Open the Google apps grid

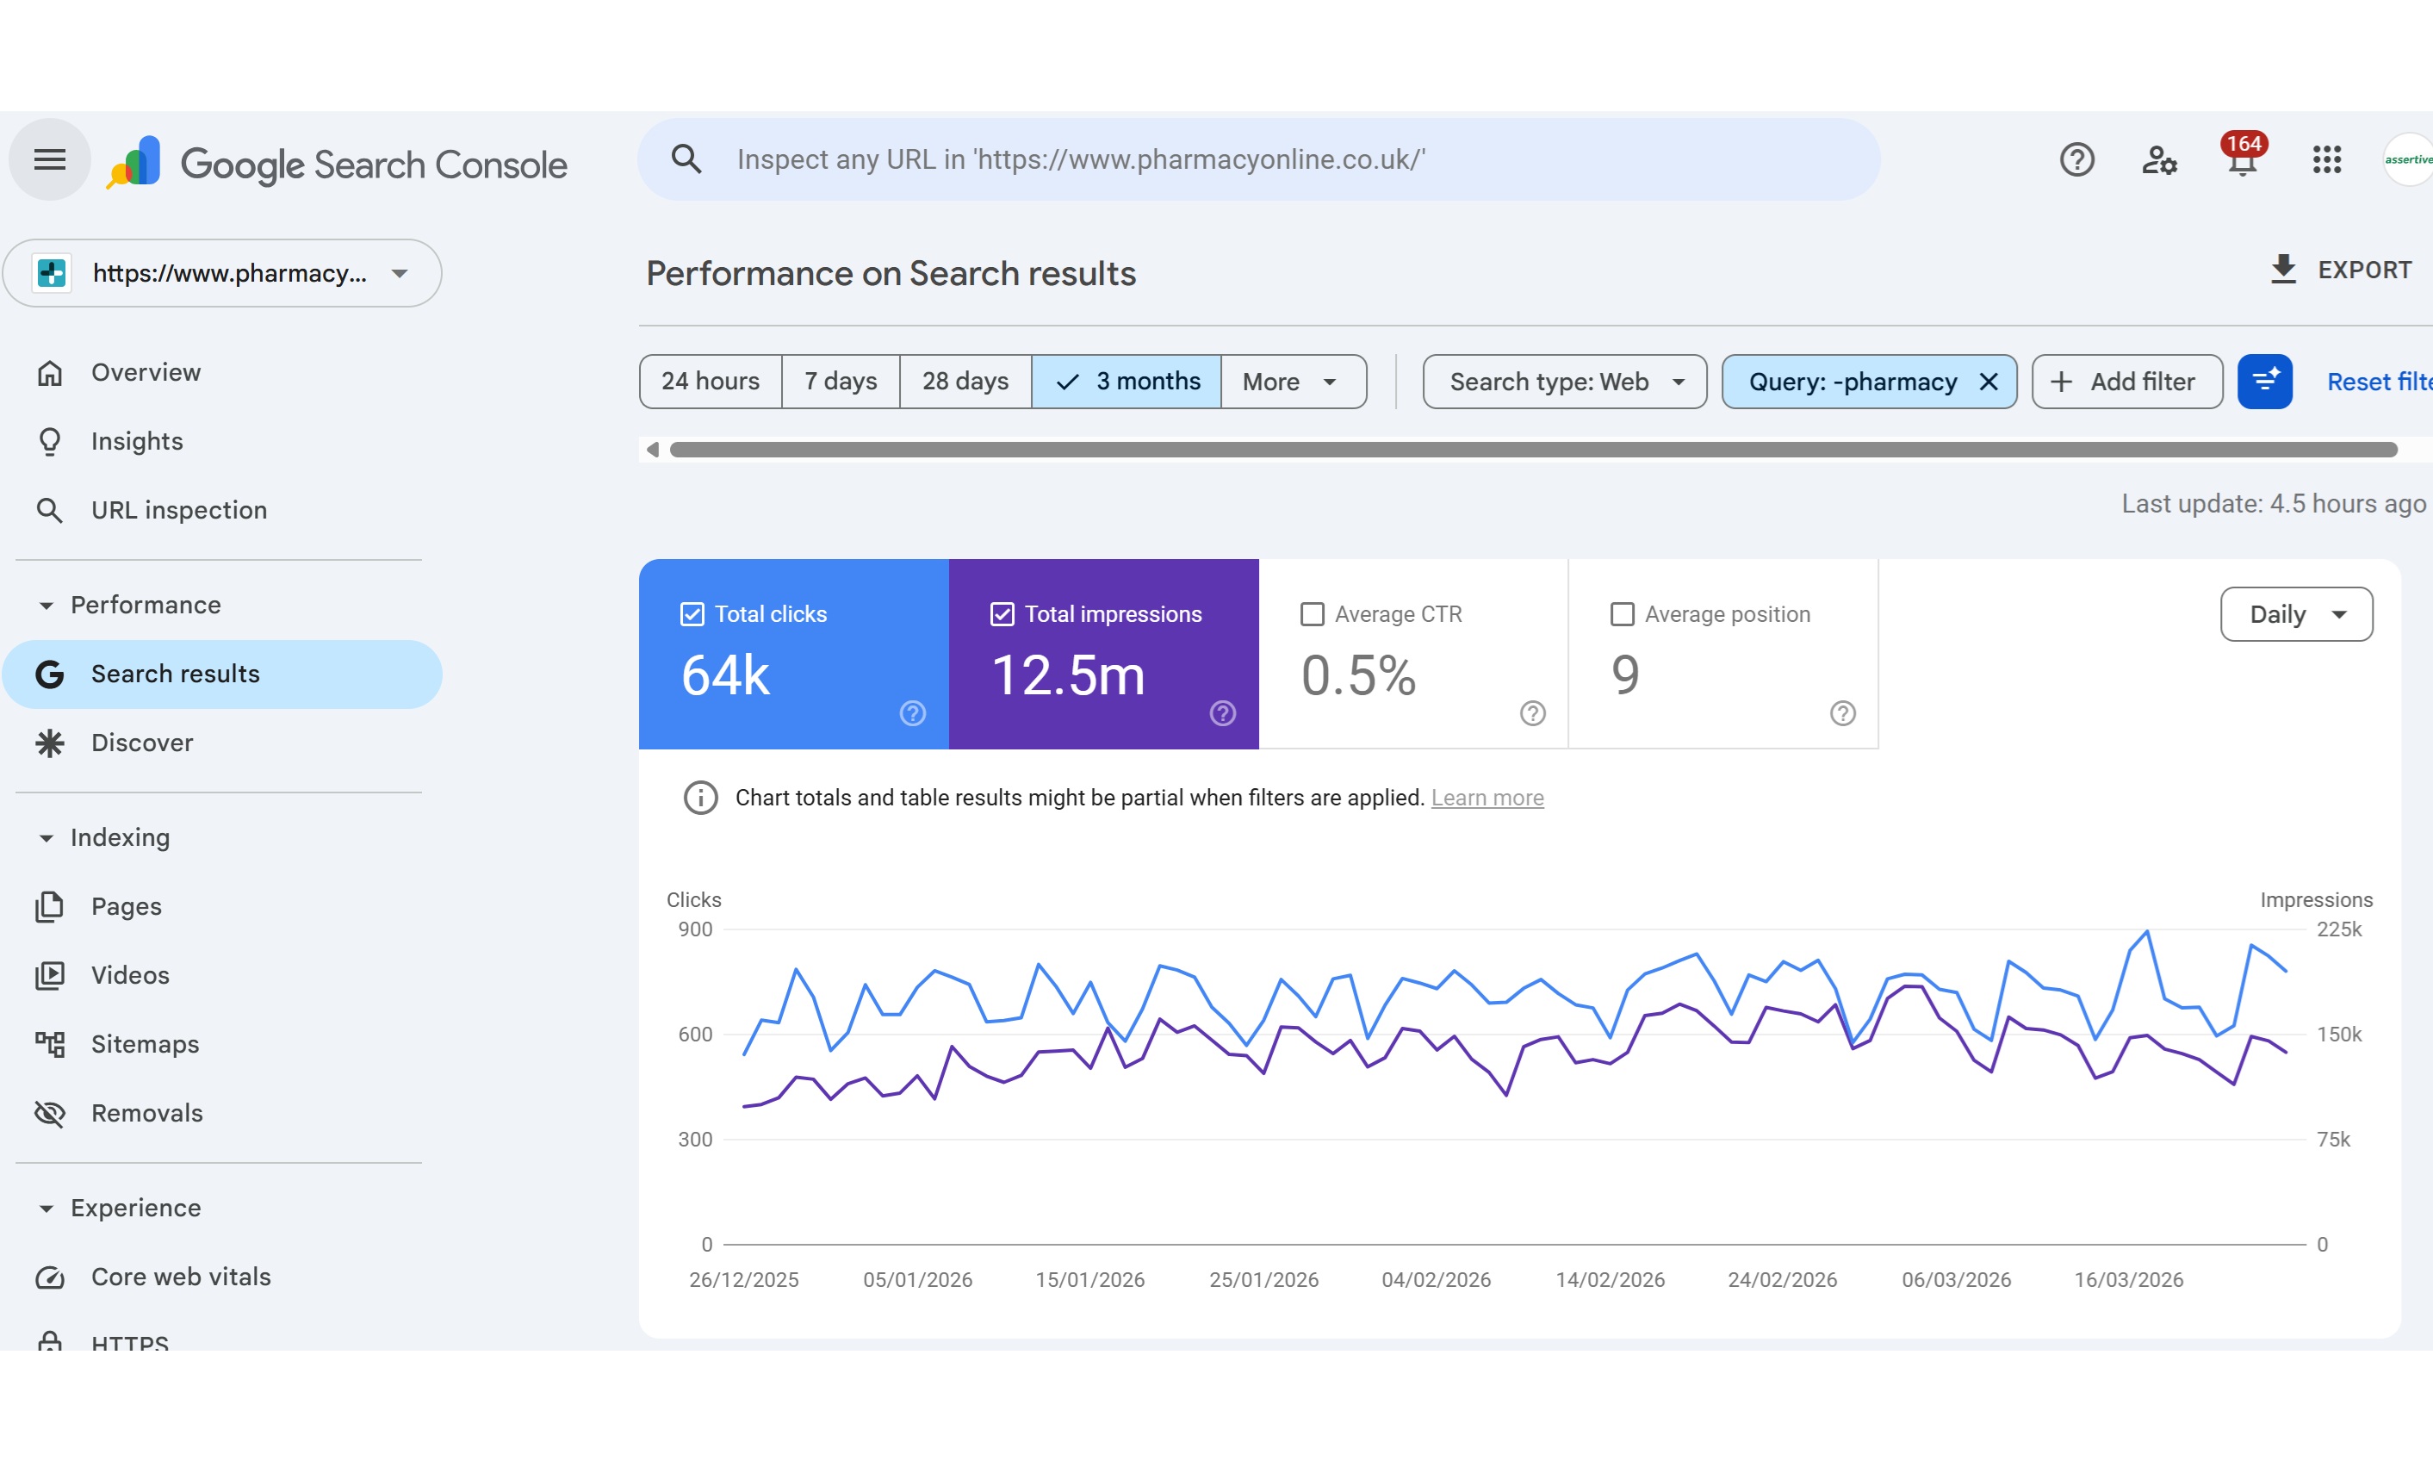(2326, 159)
